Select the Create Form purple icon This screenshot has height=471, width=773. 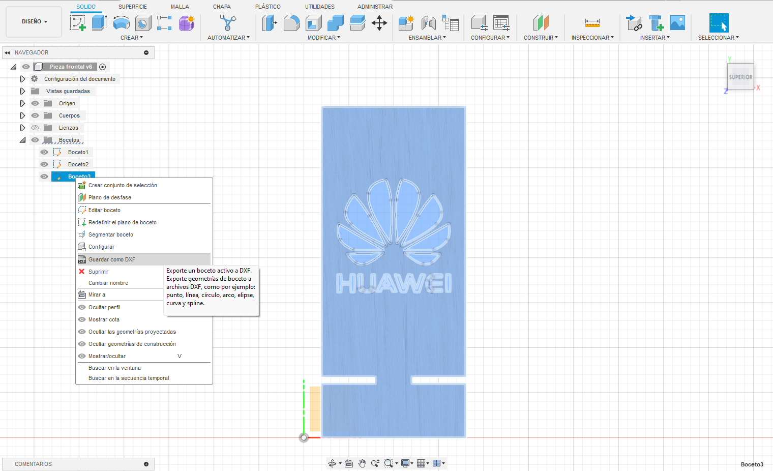[187, 22]
